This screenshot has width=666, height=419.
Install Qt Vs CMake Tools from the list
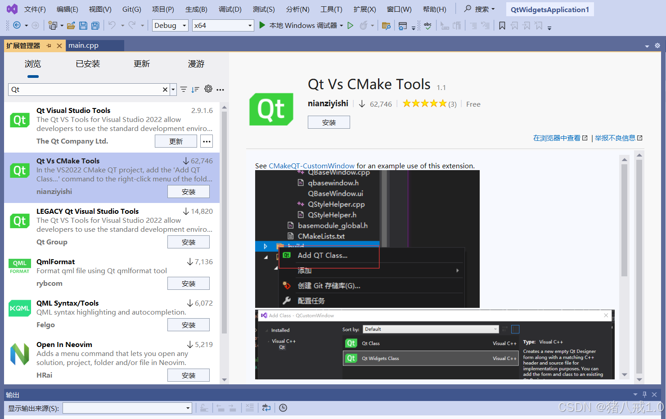pos(189,192)
